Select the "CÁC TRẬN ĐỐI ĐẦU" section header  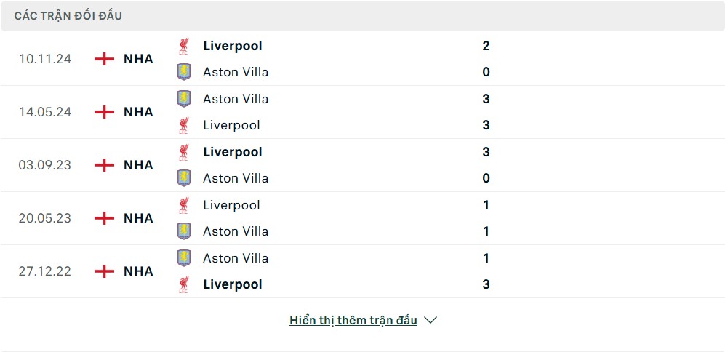pos(68,16)
